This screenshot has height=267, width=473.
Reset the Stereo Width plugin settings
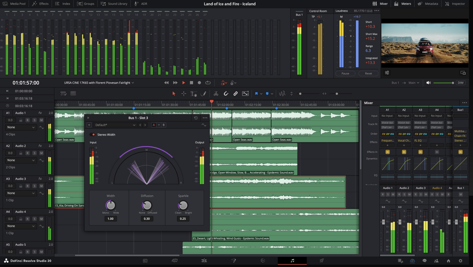(196, 118)
